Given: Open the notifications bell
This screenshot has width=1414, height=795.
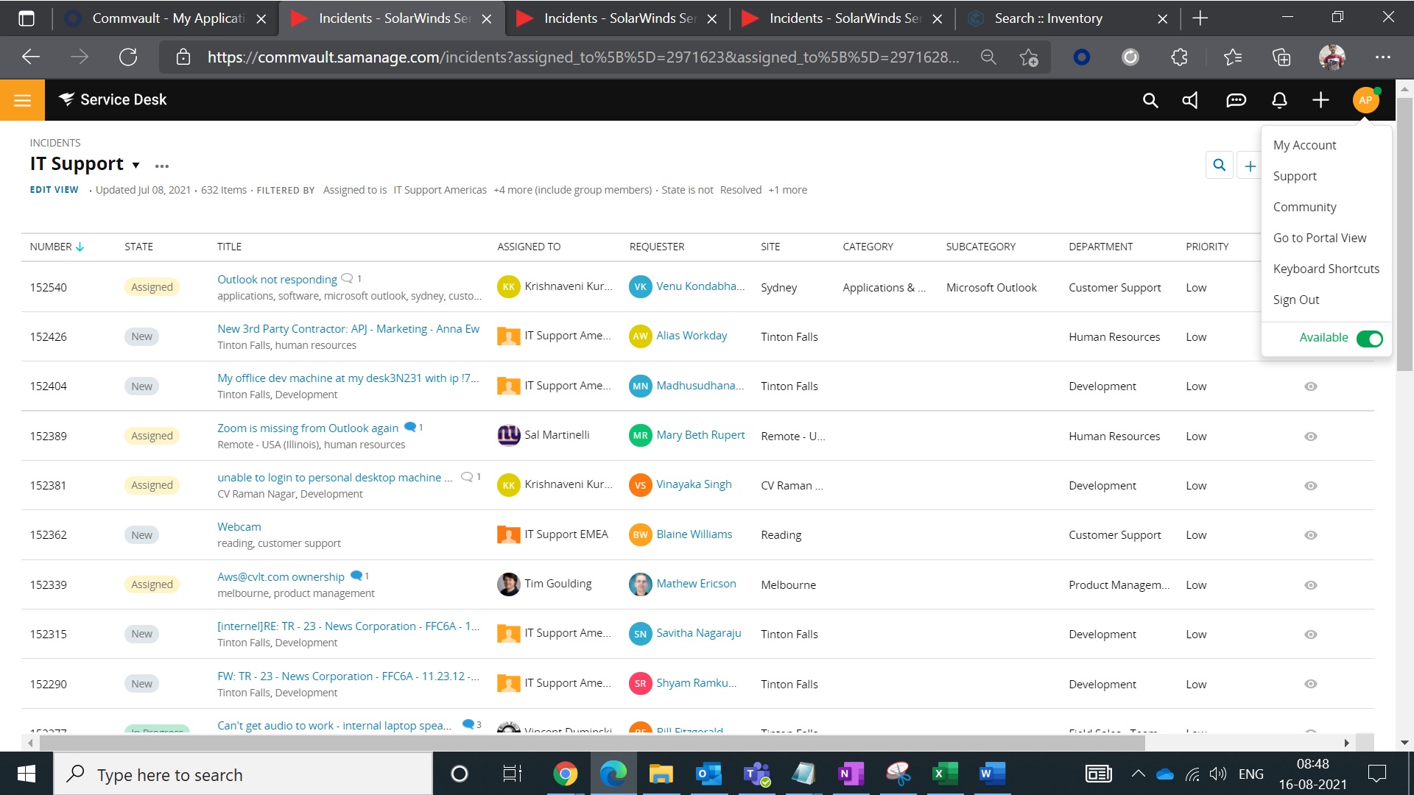Looking at the screenshot, I should pos(1279,100).
